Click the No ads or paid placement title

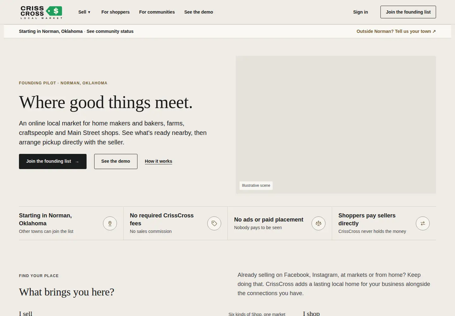269,220
